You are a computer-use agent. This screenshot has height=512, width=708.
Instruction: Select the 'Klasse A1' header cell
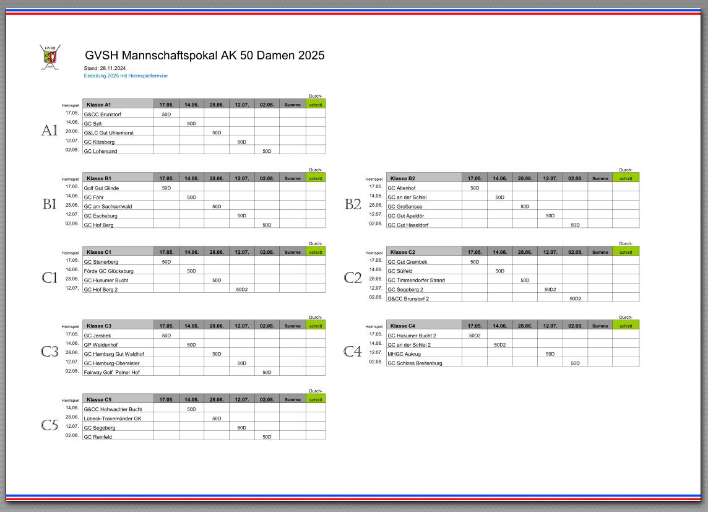click(x=118, y=104)
